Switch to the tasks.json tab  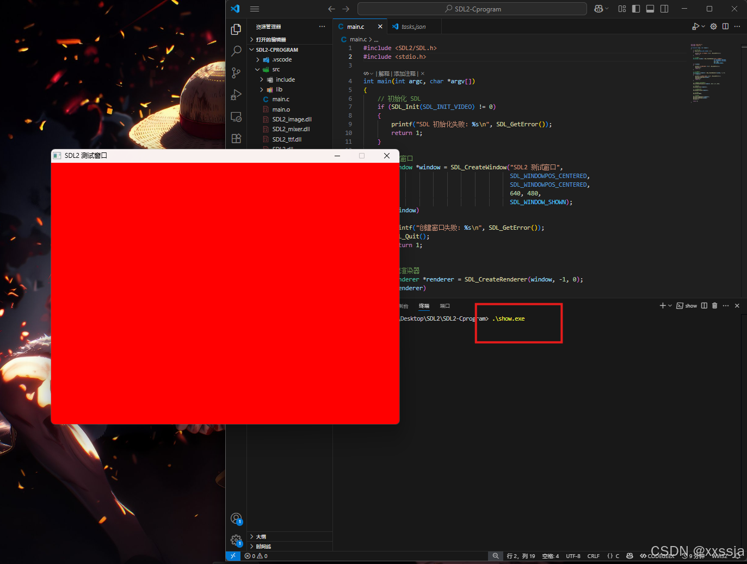(413, 26)
